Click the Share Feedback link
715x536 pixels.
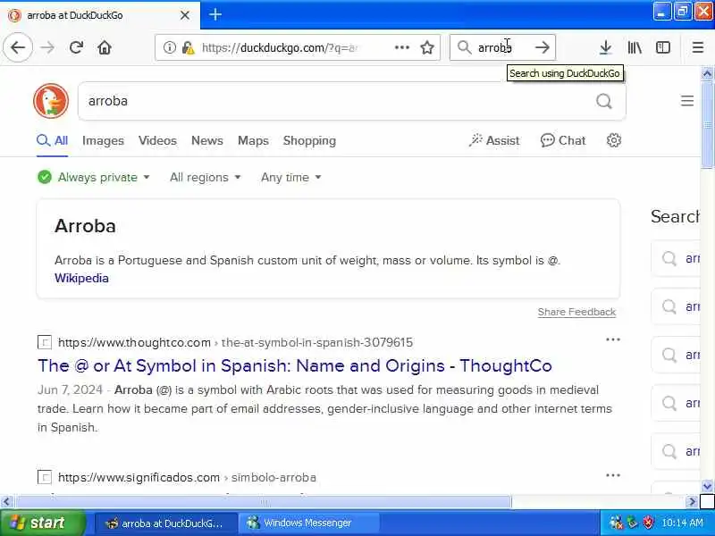(x=576, y=312)
